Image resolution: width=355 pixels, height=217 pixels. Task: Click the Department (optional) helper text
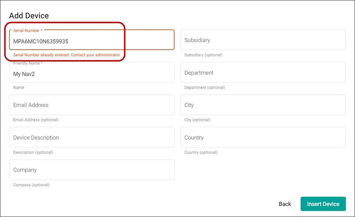[205, 88]
